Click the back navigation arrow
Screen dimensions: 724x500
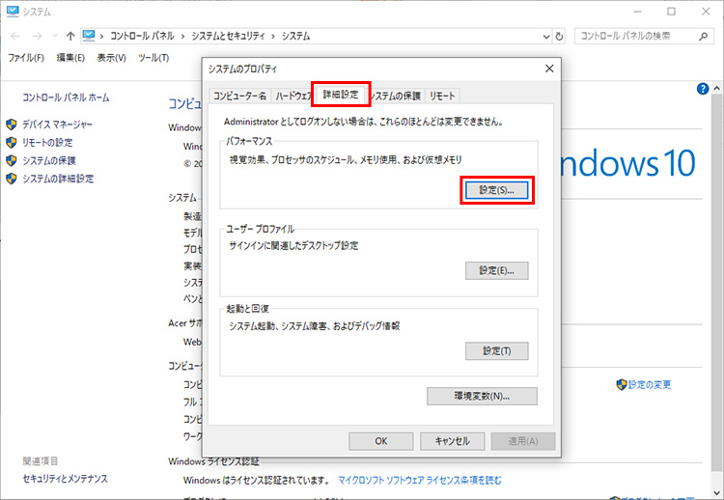[x=14, y=36]
